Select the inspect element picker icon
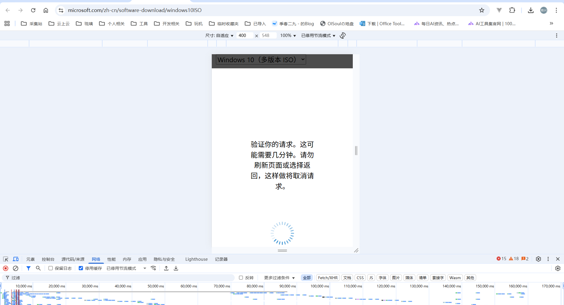Screen dimensions: 564x305 click(6, 259)
